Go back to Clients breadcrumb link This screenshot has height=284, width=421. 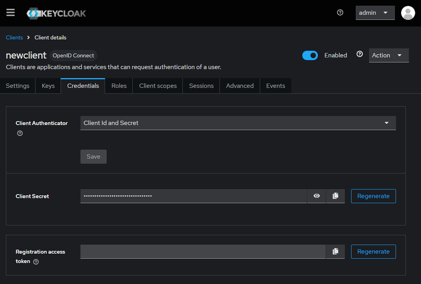click(14, 38)
